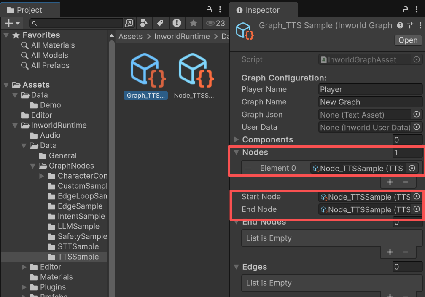
Task: Click Element 0 object picker circle
Action: coord(412,168)
